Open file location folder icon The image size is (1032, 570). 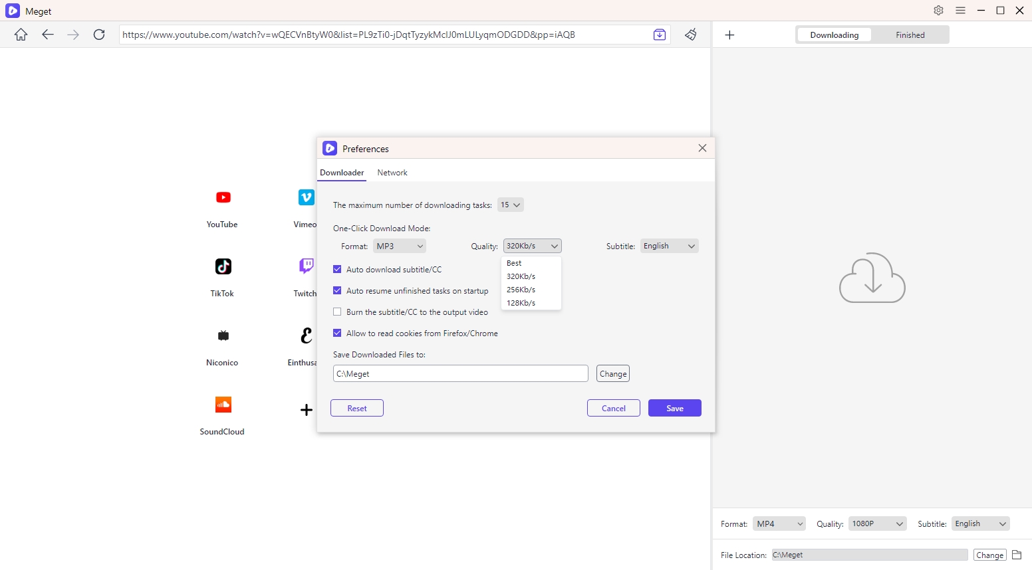(x=1017, y=555)
